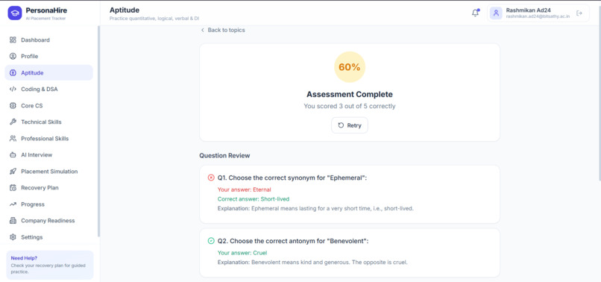This screenshot has height=282, width=601.
Task: Click the Need Help? card
Action: click(x=50, y=265)
